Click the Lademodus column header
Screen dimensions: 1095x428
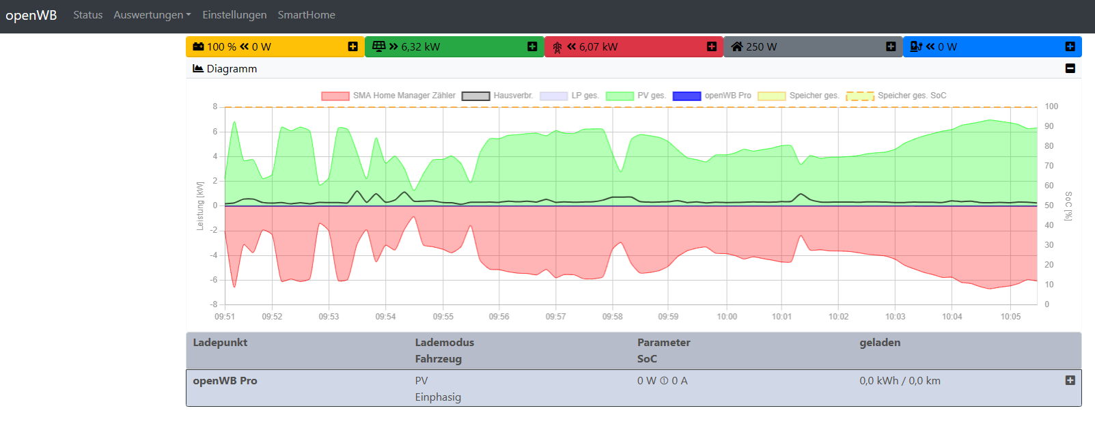[x=445, y=343]
